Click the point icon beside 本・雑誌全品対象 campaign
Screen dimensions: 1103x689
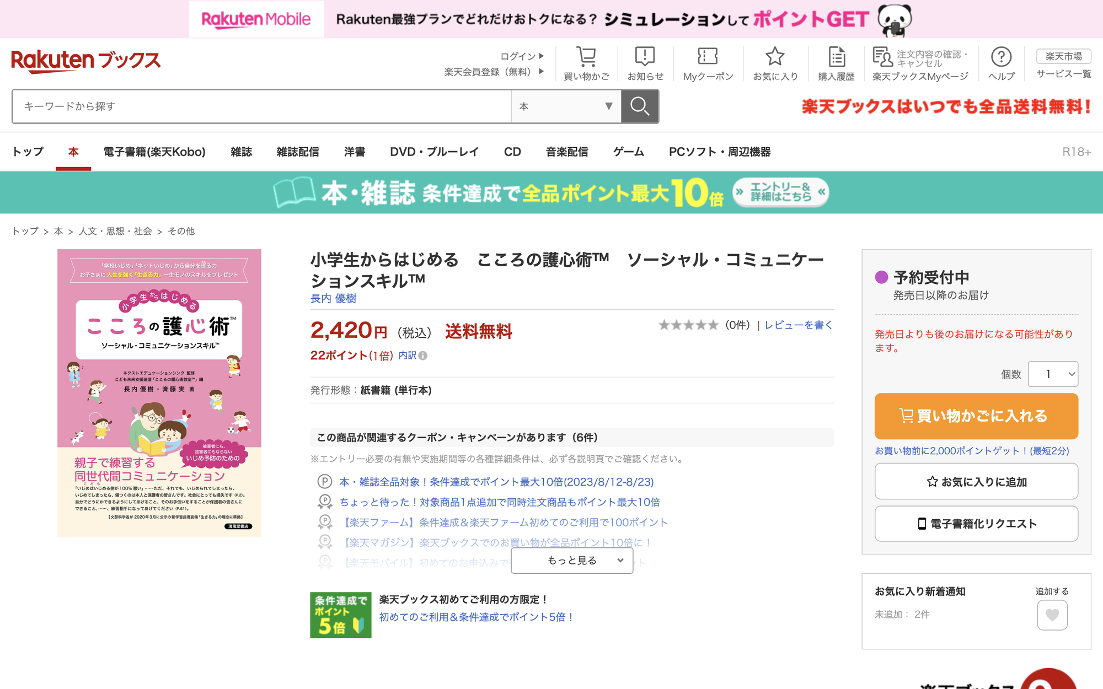(x=325, y=482)
